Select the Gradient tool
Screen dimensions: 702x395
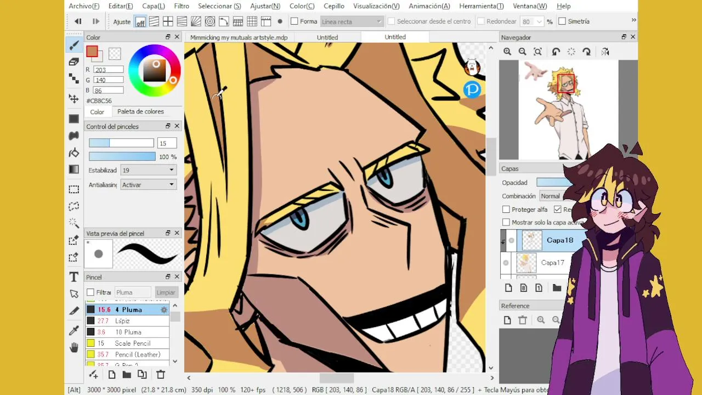click(74, 170)
